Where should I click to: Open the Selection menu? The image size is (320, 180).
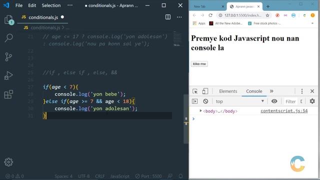click(x=51, y=5)
